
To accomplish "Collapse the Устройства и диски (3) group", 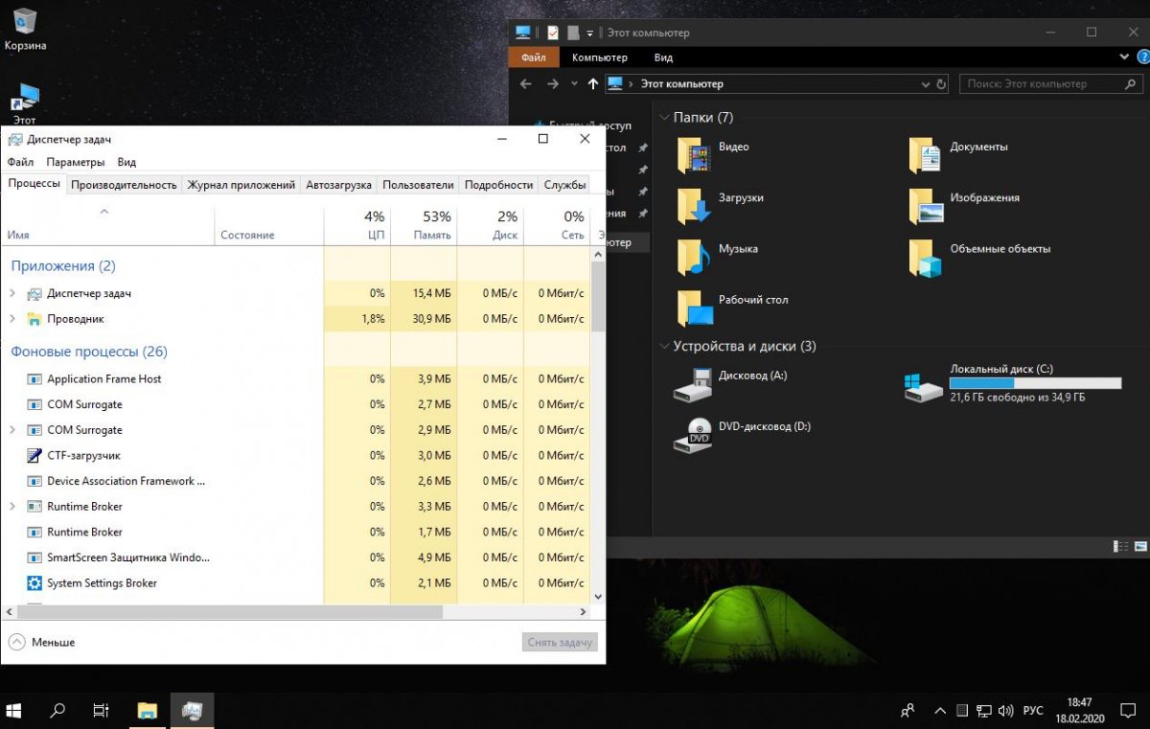I will (664, 347).
